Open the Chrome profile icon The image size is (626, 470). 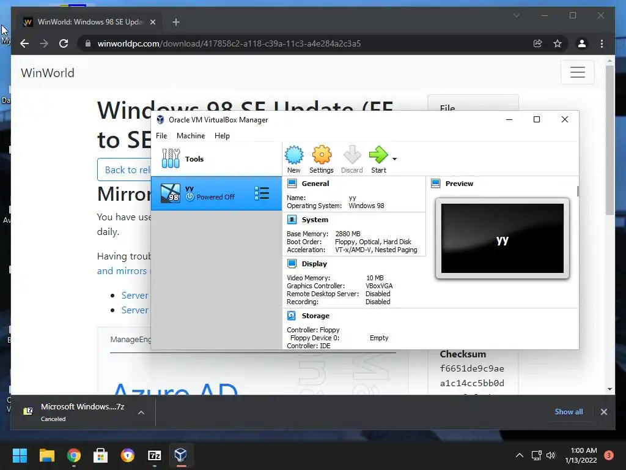coord(582,43)
